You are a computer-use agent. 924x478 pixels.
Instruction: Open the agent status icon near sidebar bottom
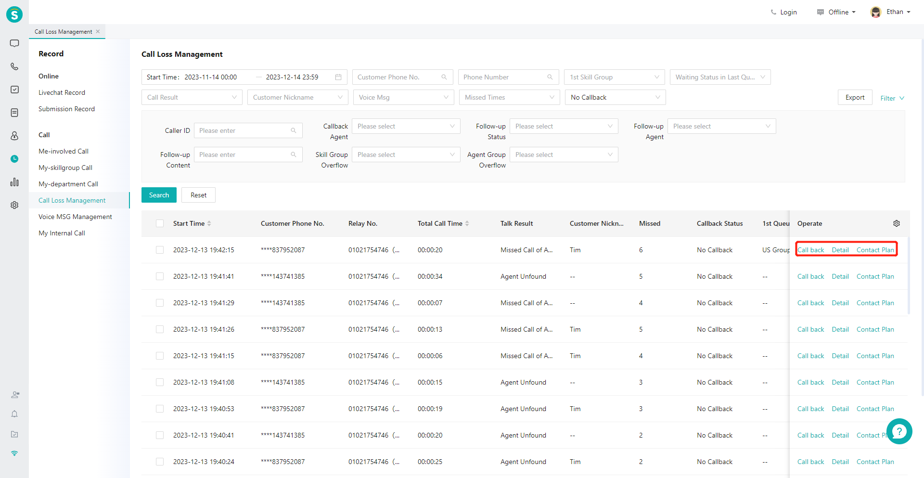click(15, 395)
